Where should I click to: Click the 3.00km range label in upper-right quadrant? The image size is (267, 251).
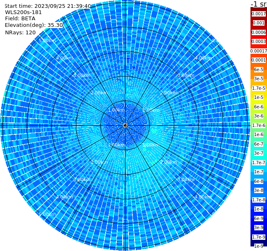(186, 75)
